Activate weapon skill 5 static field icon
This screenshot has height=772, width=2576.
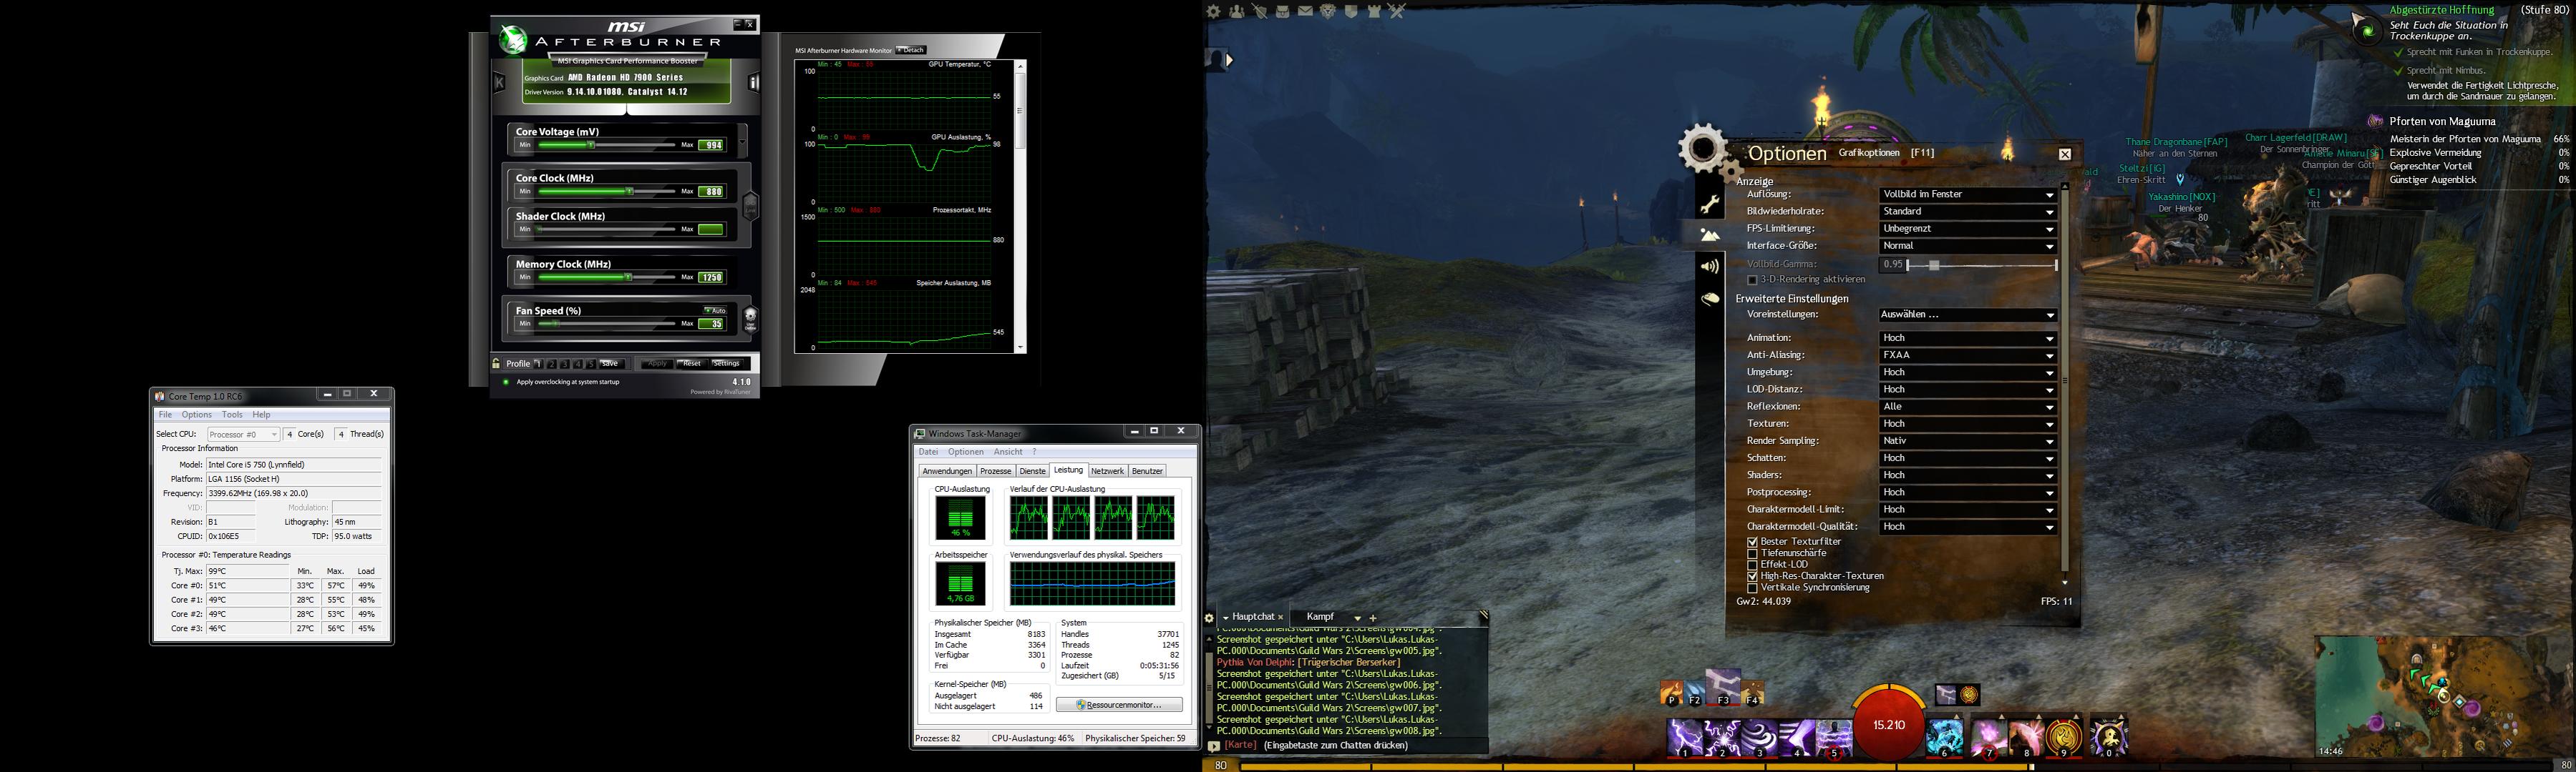point(1833,737)
